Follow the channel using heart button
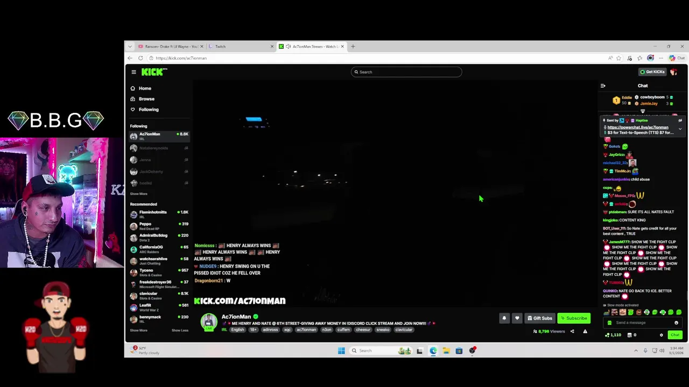This screenshot has height=387, width=689. pos(517,318)
